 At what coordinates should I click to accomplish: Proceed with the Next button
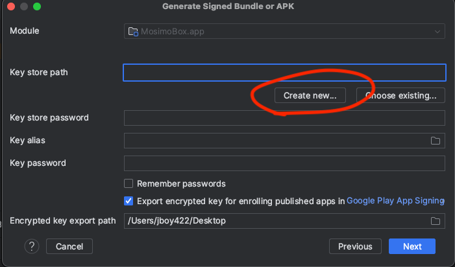pos(412,246)
